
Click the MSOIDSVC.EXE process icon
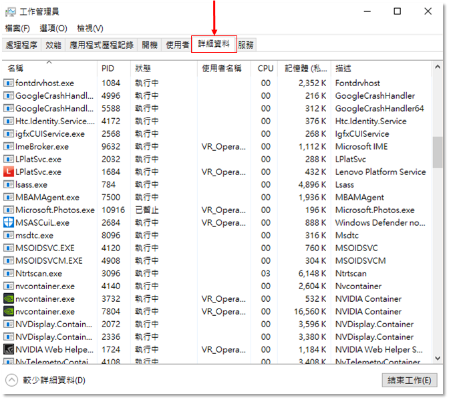point(9,248)
